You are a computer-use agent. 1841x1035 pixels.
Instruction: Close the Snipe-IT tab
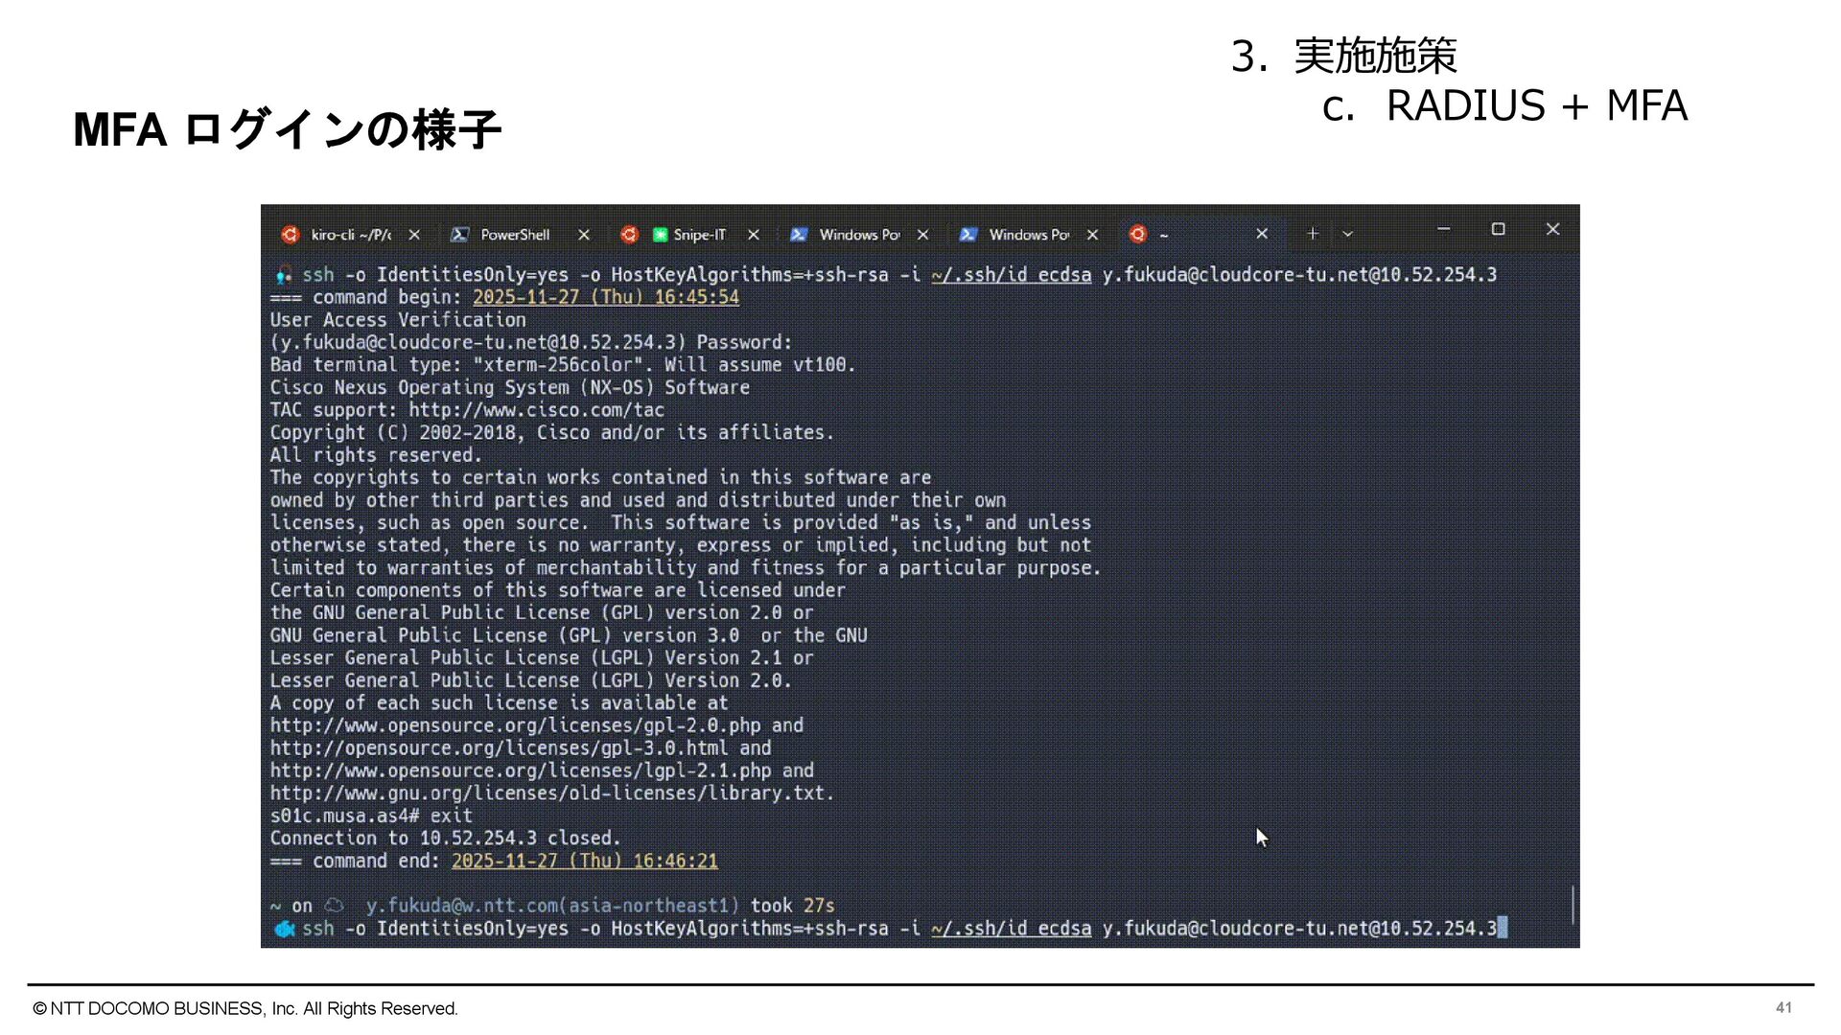pyautogui.click(x=754, y=235)
